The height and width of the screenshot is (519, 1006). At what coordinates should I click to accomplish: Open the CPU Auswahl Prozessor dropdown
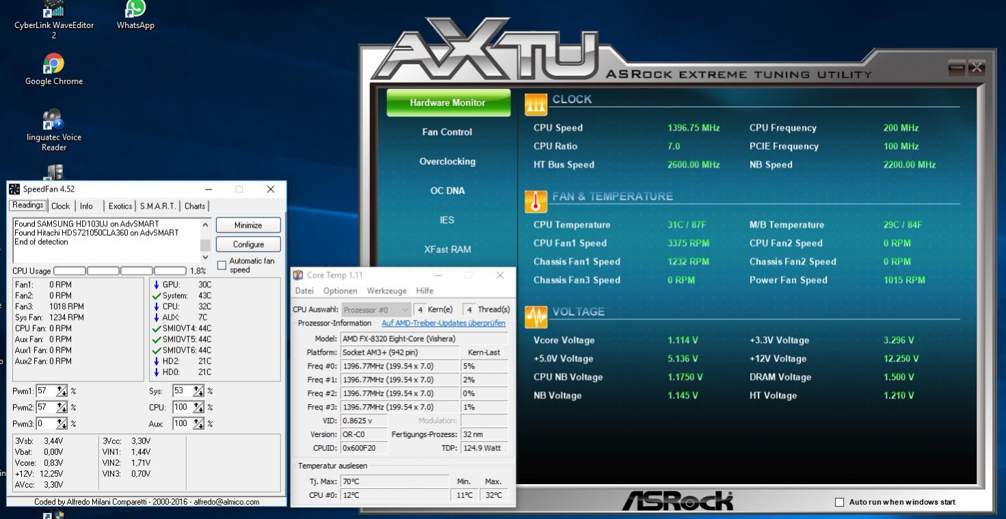point(377,310)
